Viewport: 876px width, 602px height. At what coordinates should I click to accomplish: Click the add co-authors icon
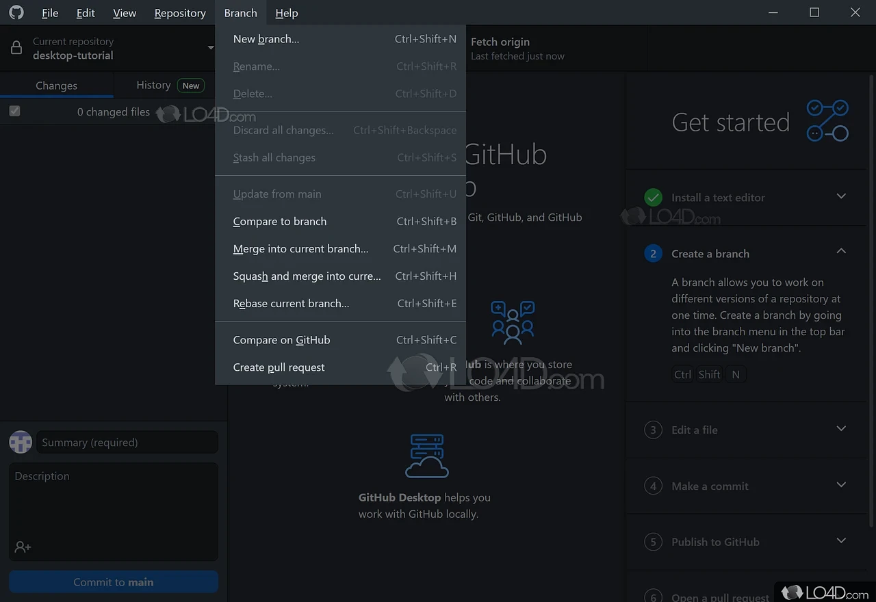[x=23, y=547]
